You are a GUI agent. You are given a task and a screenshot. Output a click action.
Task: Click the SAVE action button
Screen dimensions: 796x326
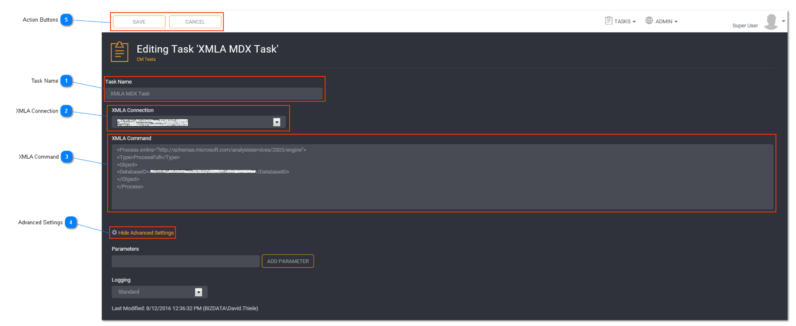(x=140, y=21)
